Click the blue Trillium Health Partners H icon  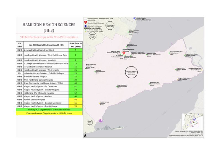click(x=135, y=18)
